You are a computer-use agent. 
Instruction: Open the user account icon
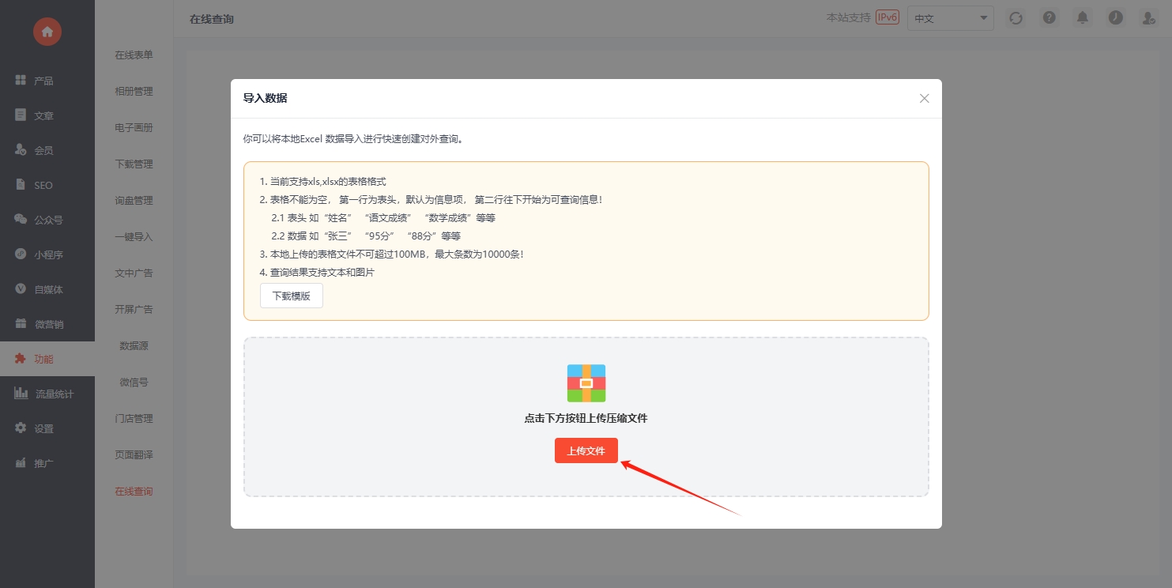(1148, 17)
